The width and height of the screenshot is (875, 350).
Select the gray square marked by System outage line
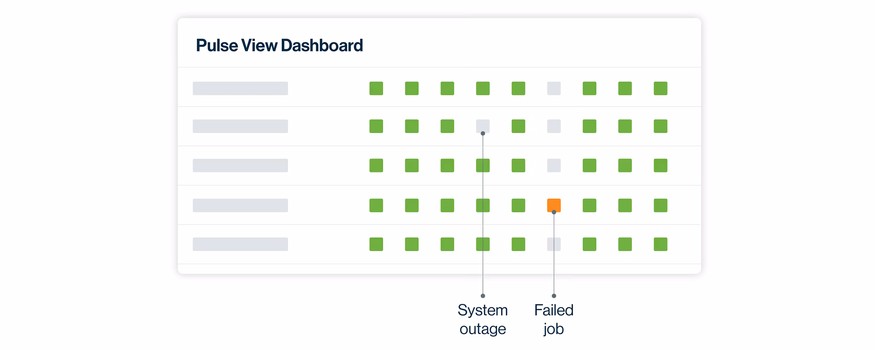click(483, 126)
